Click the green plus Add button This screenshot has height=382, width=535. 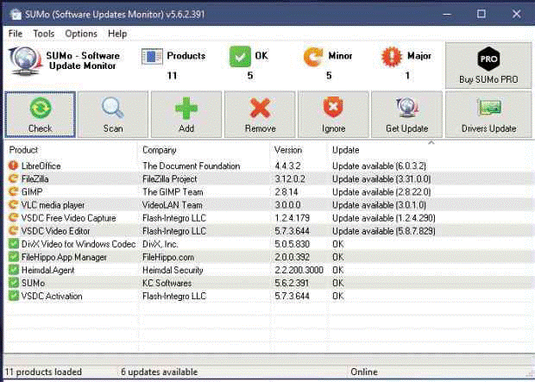186,115
